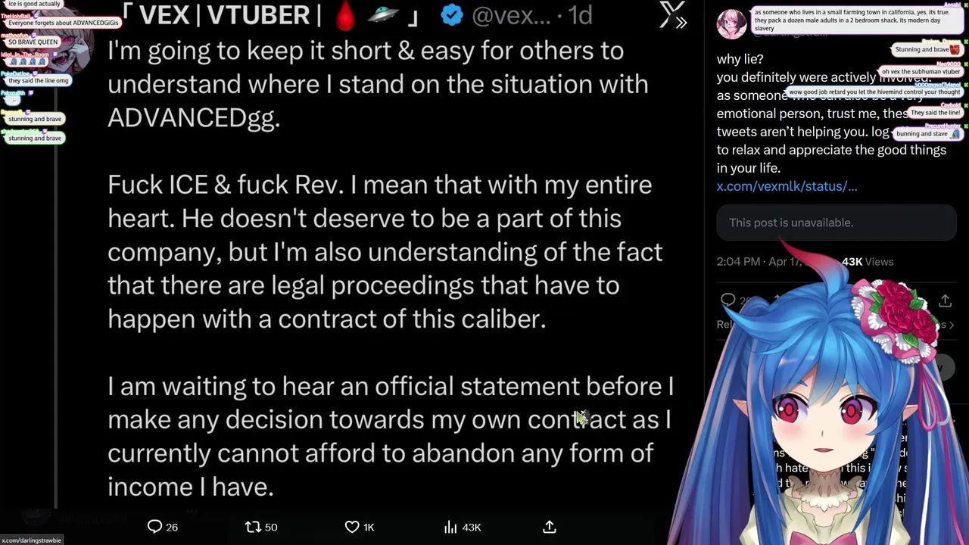Open replies via the 26 comment icon
The image size is (969, 545).
pos(163,527)
